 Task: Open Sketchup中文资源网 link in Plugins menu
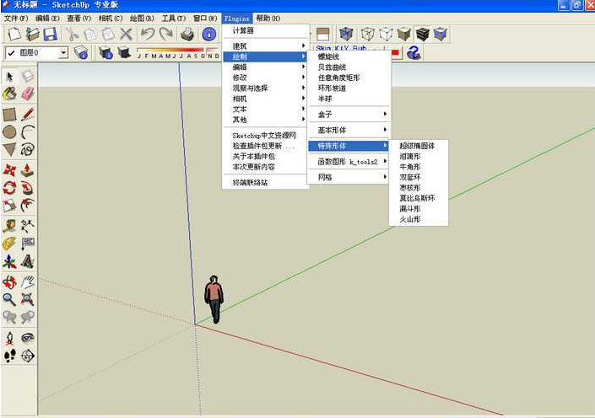[264, 135]
